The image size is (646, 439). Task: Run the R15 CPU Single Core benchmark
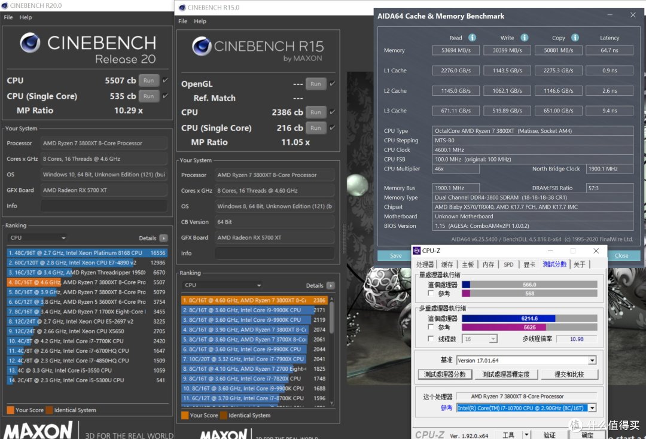pos(316,127)
